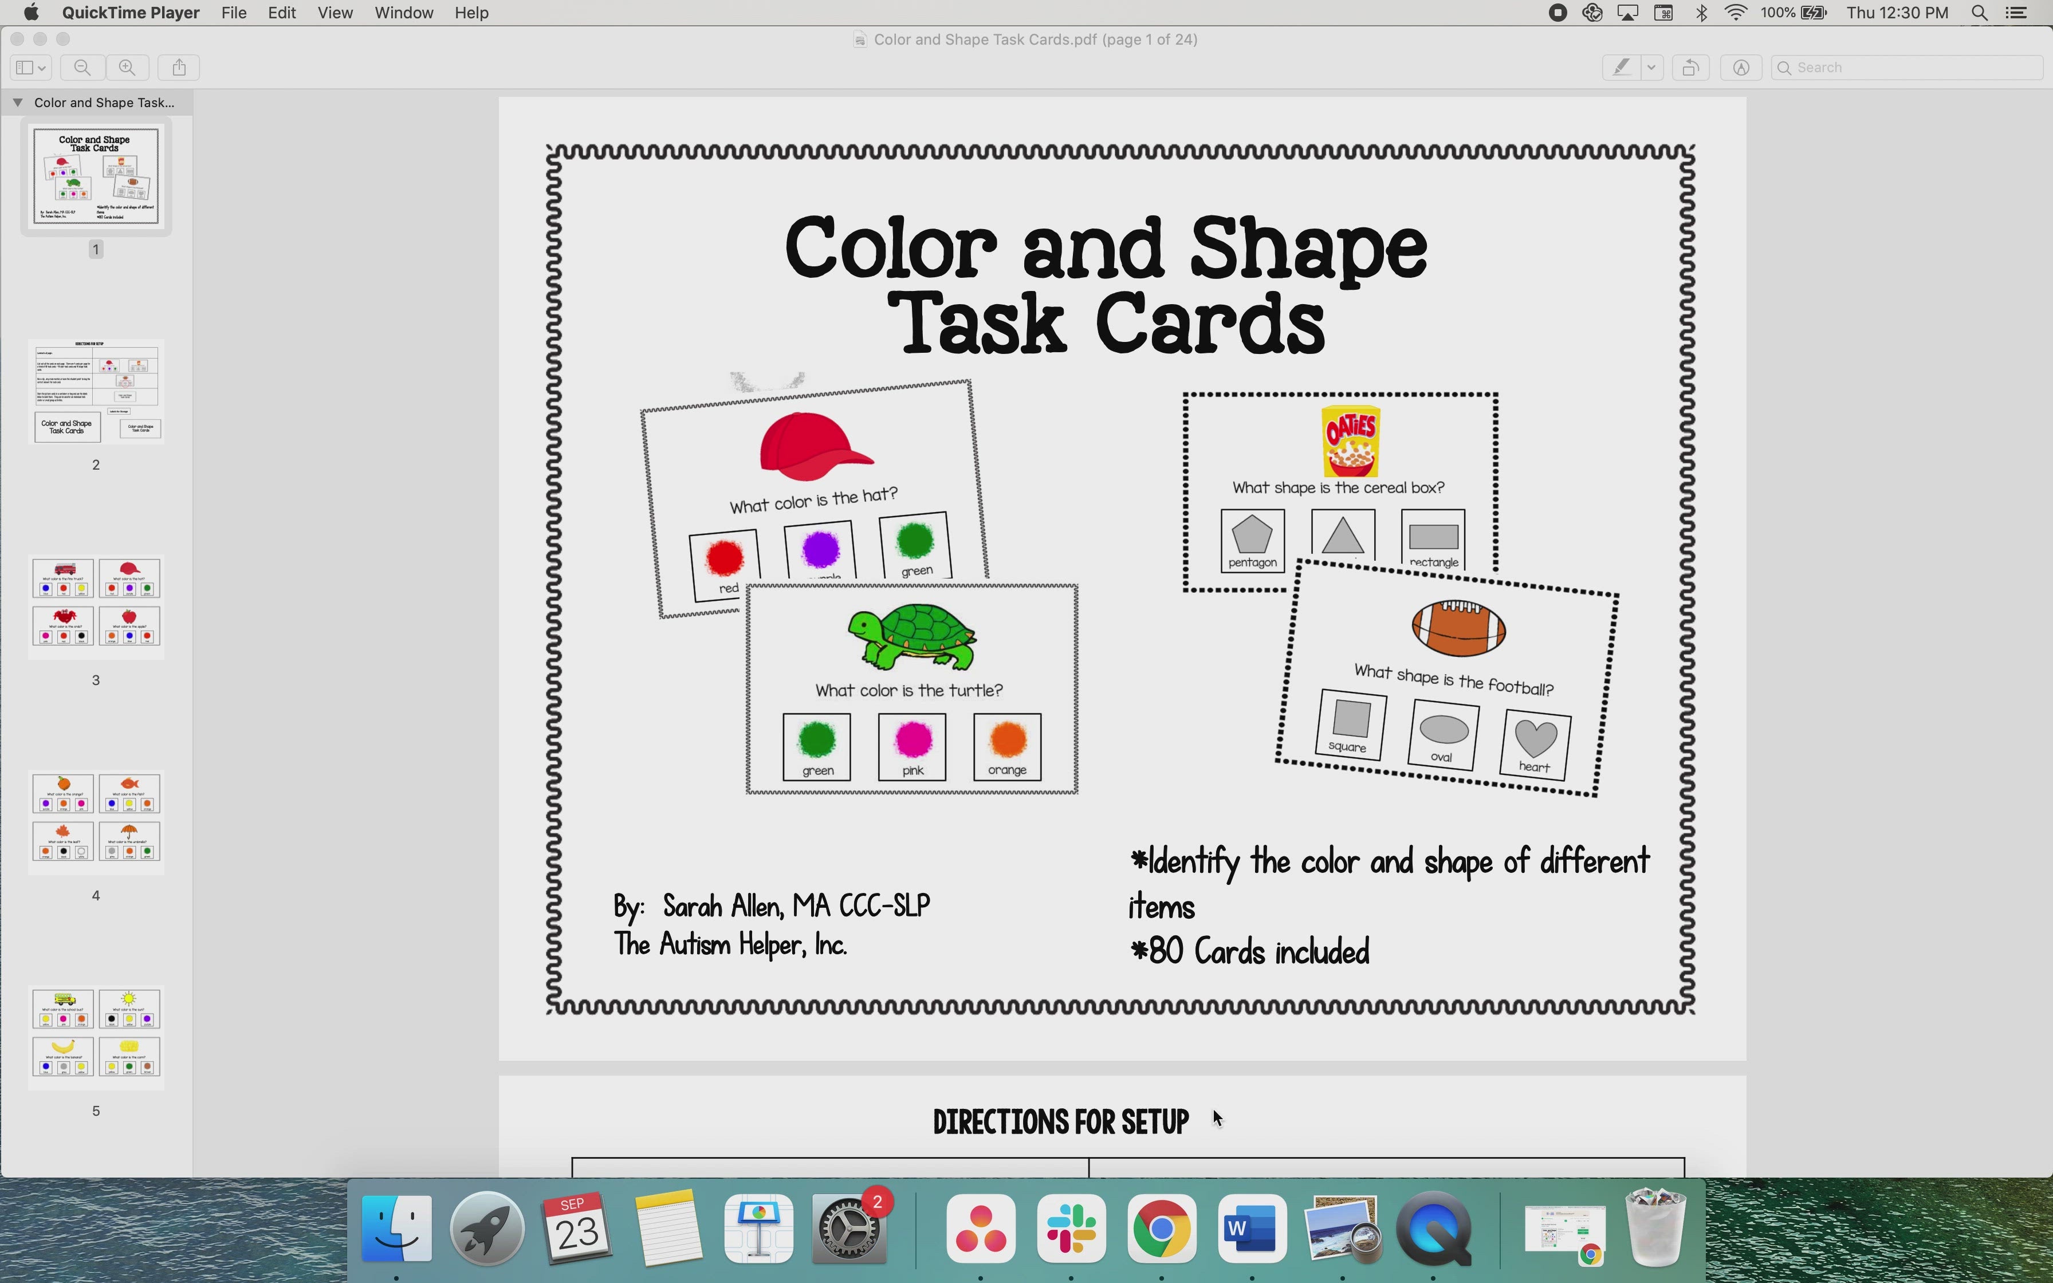Click inside the Search field

(1909, 67)
